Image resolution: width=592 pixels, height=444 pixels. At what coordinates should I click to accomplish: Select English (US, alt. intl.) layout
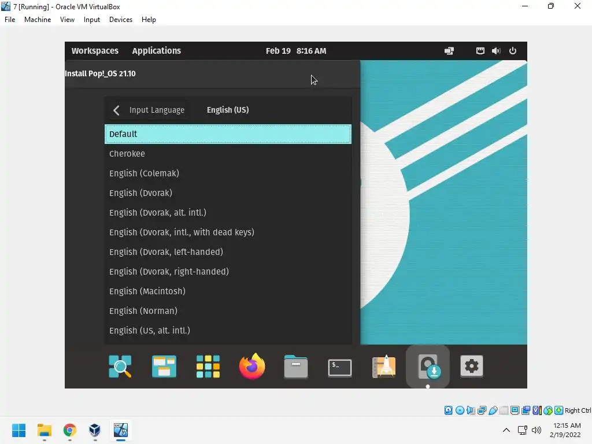[228, 330]
